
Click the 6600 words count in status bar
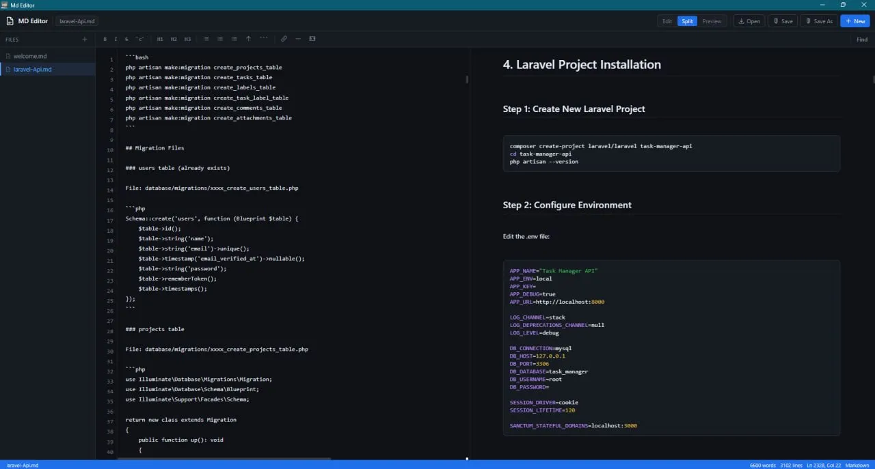click(x=762, y=465)
